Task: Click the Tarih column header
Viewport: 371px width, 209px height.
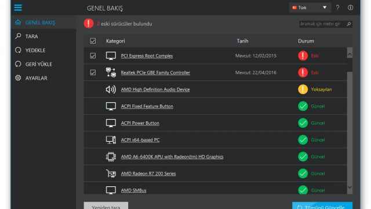Action: click(242, 41)
